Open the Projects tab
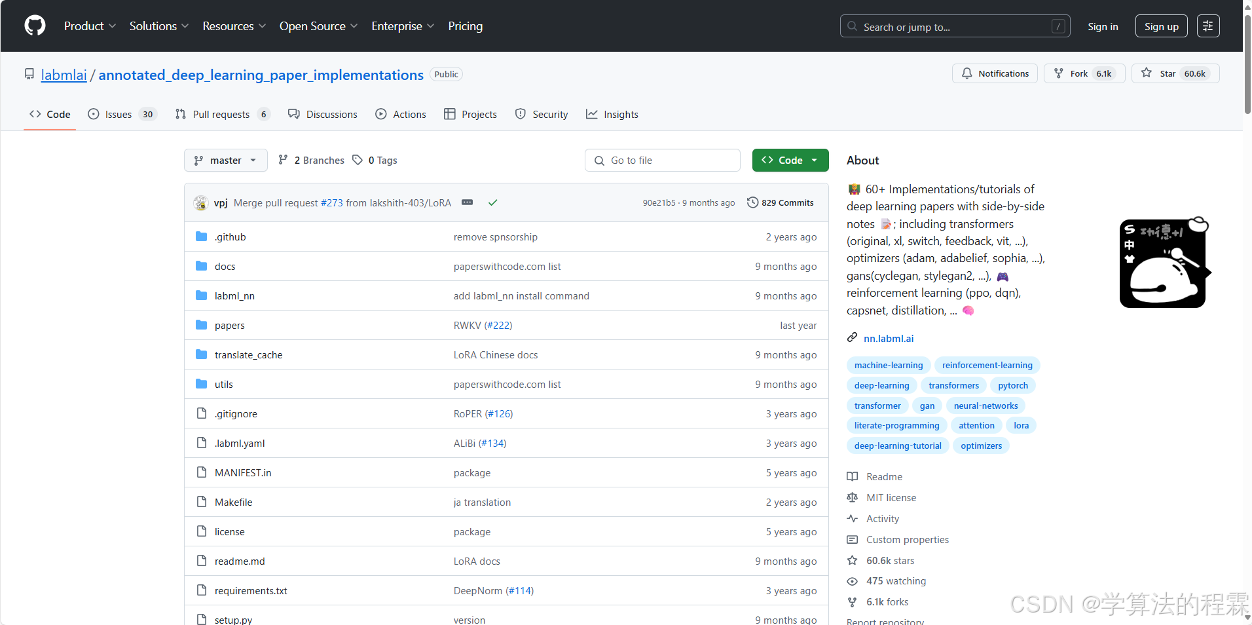This screenshot has height=625, width=1252. tap(470, 114)
